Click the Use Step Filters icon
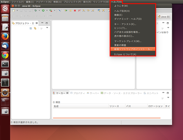The image size is (183, 140). pos(103,11)
